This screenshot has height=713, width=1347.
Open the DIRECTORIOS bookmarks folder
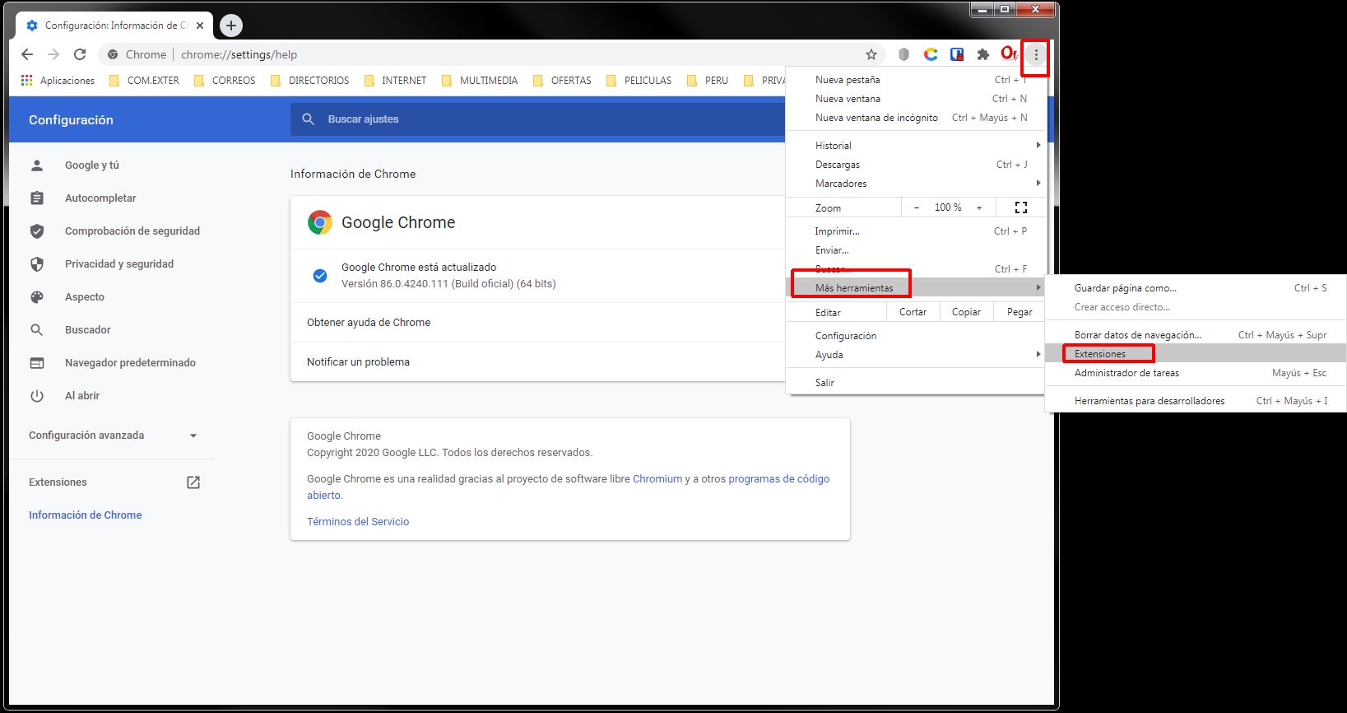pyautogui.click(x=310, y=81)
